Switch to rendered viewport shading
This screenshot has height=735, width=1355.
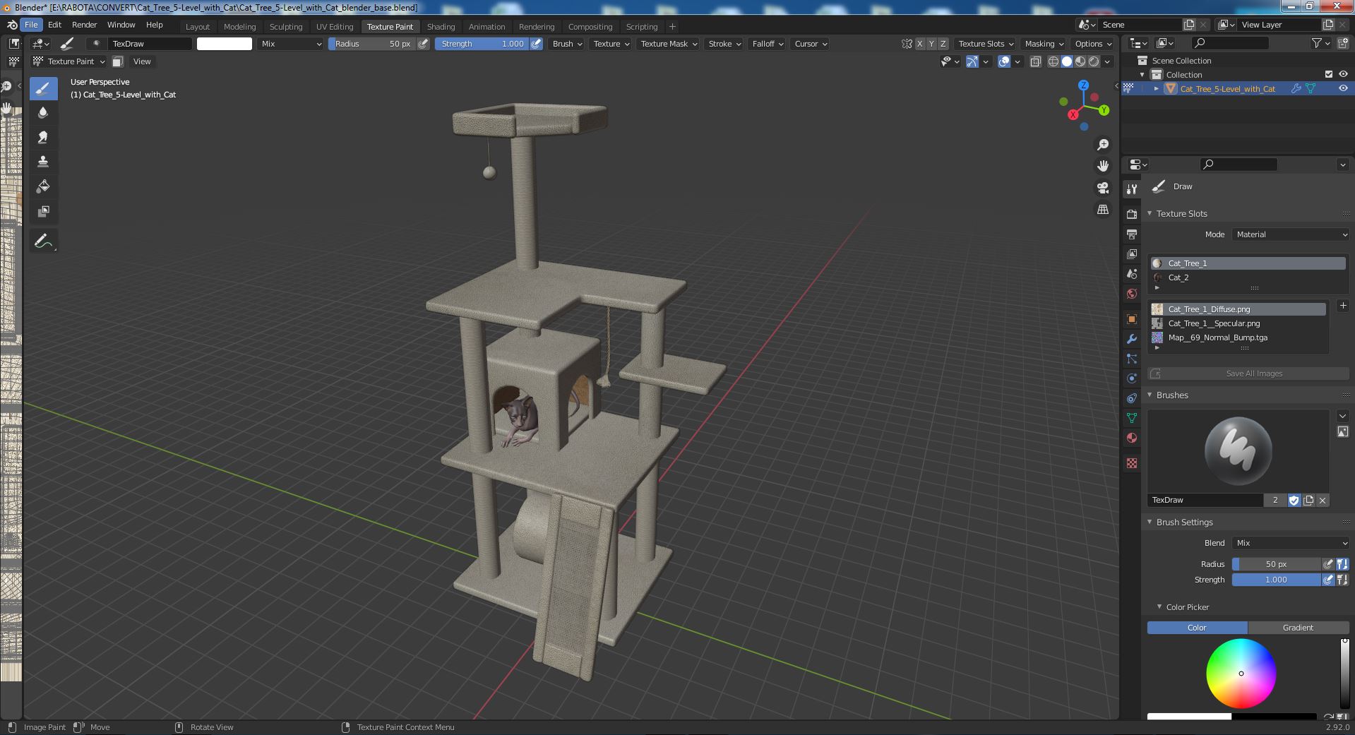1094,61
